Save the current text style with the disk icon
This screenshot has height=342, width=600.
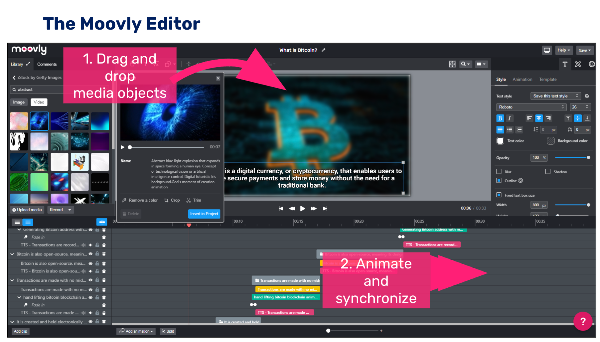point(587,96)
